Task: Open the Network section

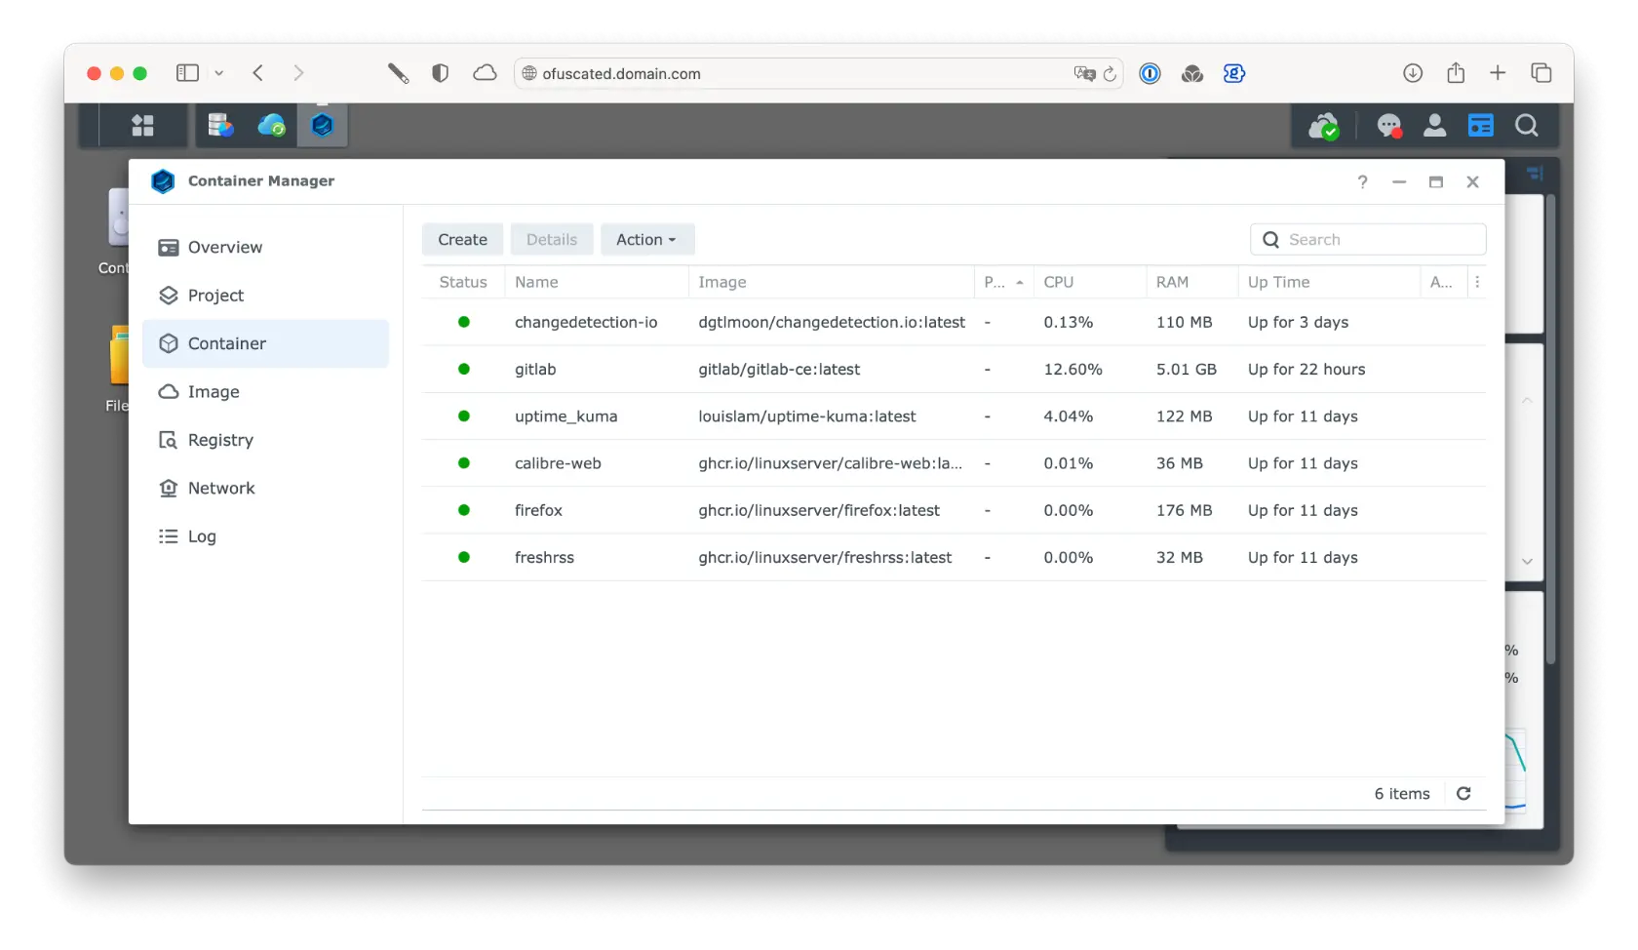Action: pyautogui.click(x=221, y=489)
